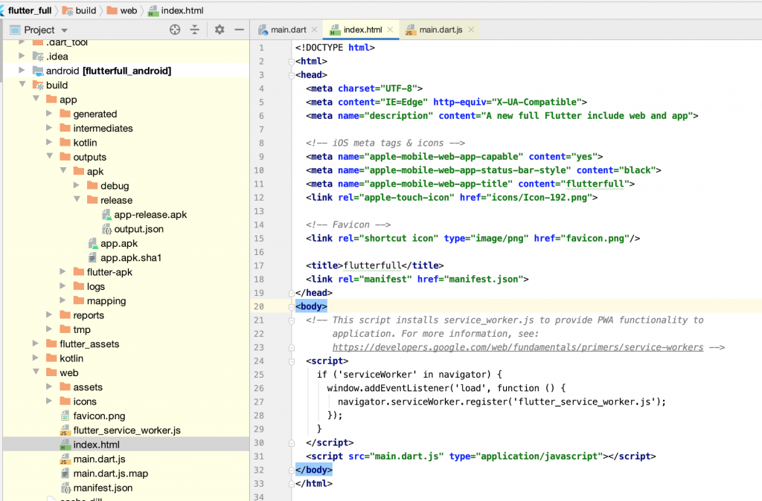Fold the script tag on line 24
762x501 pixels.
tap(292, 361)
